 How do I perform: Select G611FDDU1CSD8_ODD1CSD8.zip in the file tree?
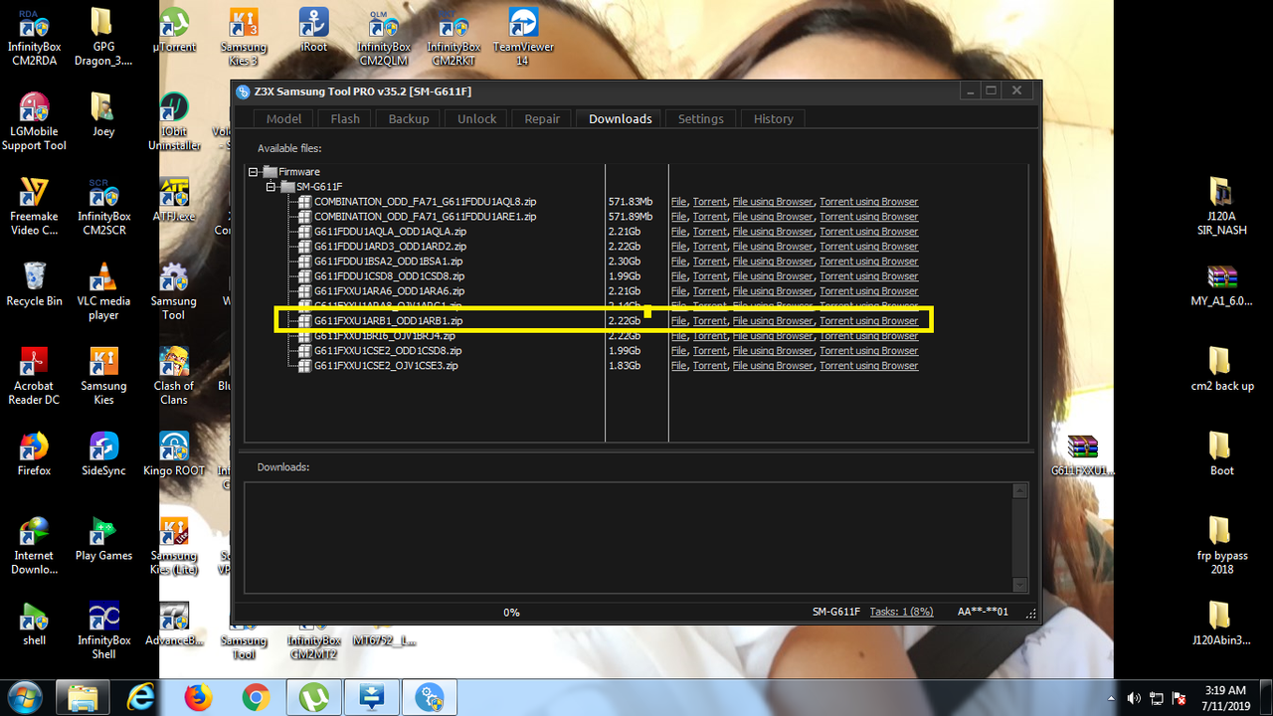click(389, 276)
